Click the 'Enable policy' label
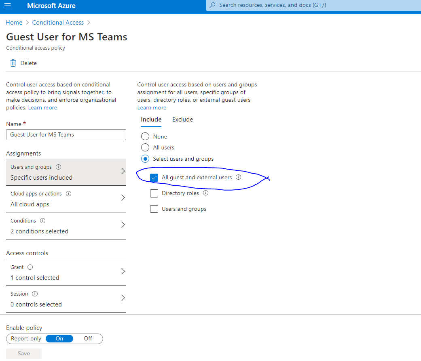 (24, 328)
